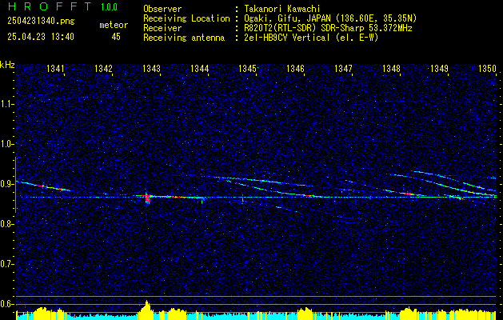Click the 0.8 kHz axis label

tap(6, 224)
